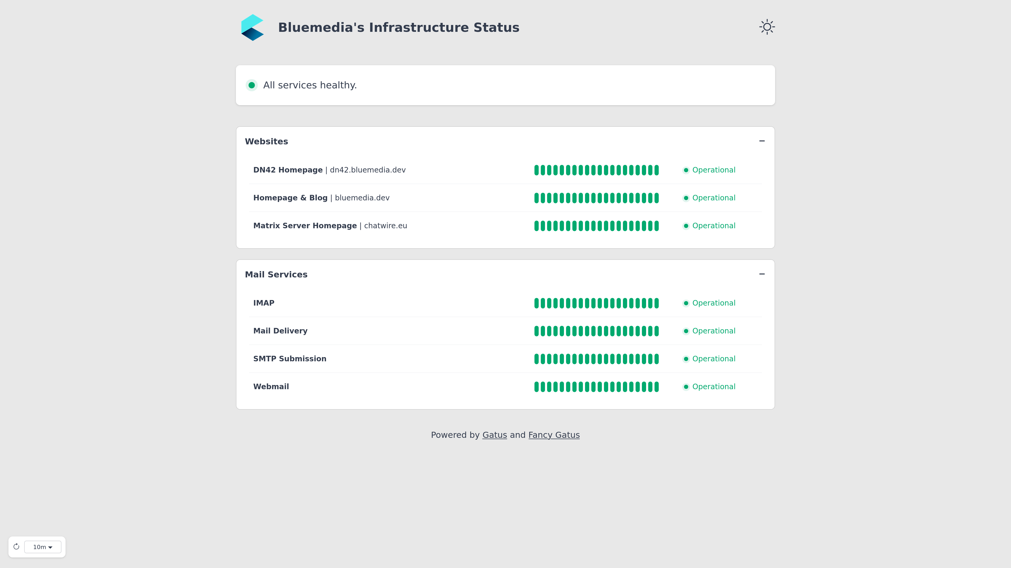
Task: Click the DN42 Homepage status dot icon
Action: pos(686,170)
